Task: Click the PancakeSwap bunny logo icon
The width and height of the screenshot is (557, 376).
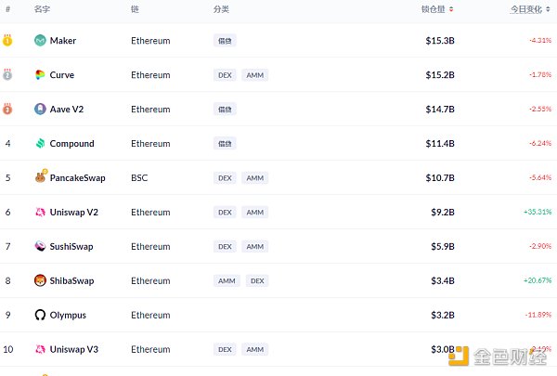Action: click(41, 176)
